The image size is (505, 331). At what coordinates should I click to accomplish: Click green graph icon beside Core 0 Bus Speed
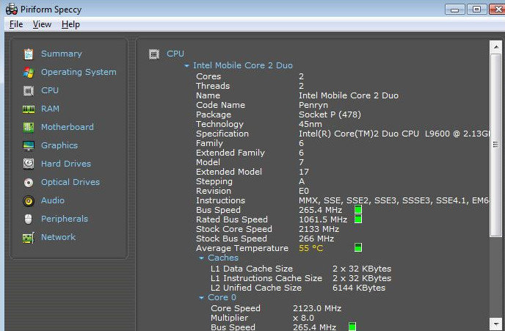[352, 327]
